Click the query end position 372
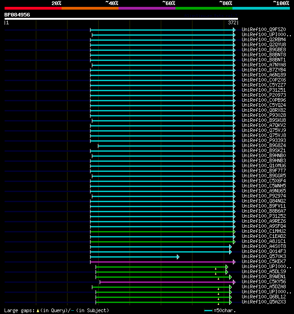 tap(232, 22)
